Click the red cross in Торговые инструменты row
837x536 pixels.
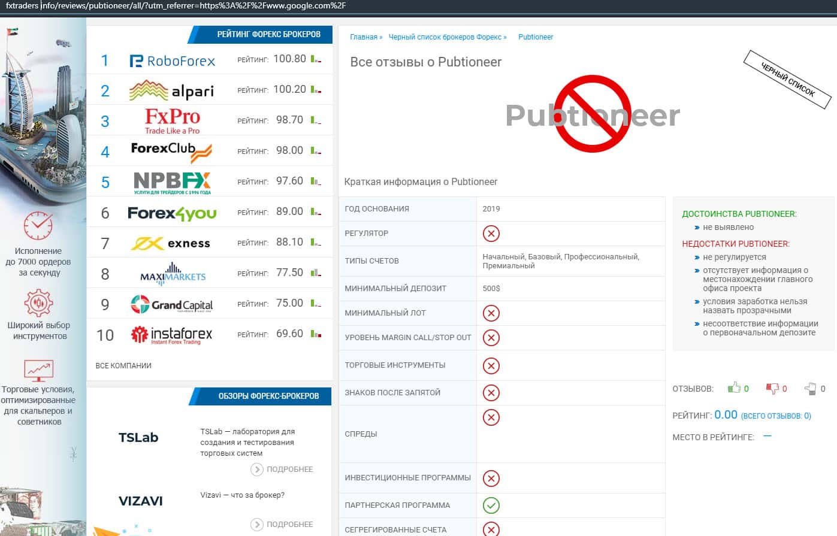(x=491, y=365)
